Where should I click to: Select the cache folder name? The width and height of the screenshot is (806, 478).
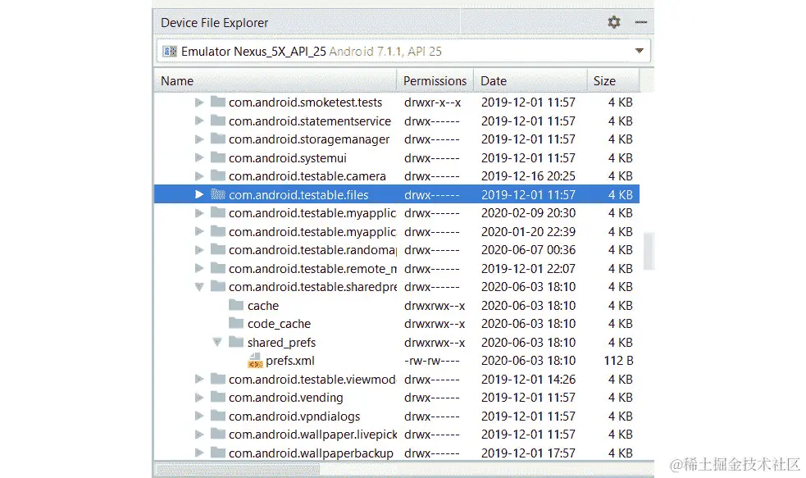pyautogui.click(x=263, y=306)
